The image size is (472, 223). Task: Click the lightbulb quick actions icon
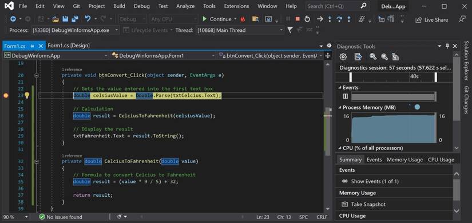27,95
